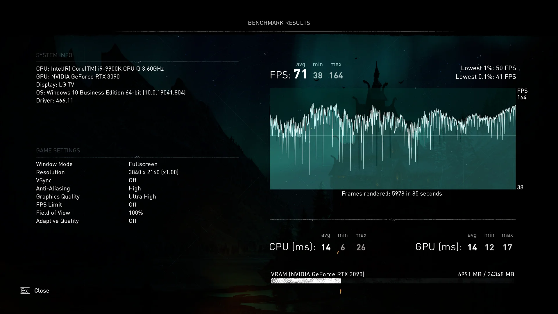Select the Driver: 466.11 line
558x314 pixels.
click(55, 101)
